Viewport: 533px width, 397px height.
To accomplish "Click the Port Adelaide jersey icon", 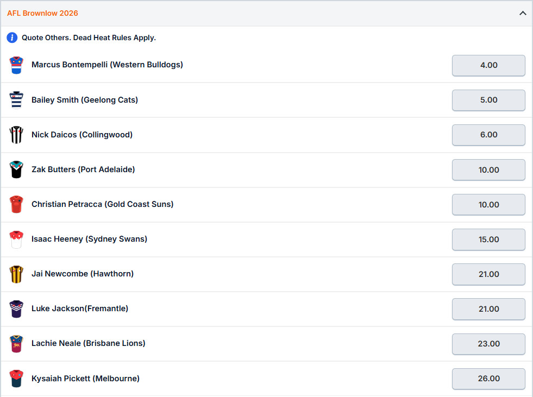I will [x=16, y=169].
